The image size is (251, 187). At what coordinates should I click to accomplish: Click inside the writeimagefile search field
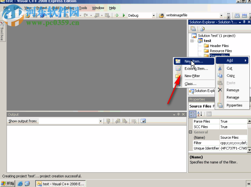point(192,15)
